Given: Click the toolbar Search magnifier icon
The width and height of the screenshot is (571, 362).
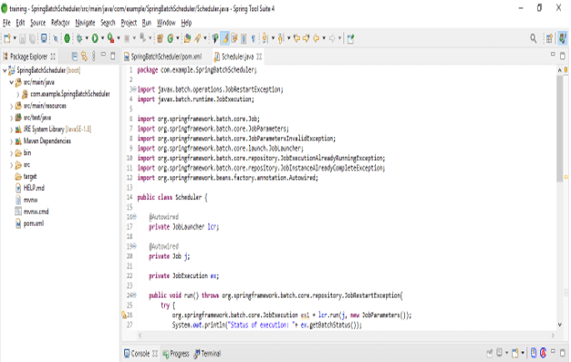Looking at the screenshot, I should (533, 38).
